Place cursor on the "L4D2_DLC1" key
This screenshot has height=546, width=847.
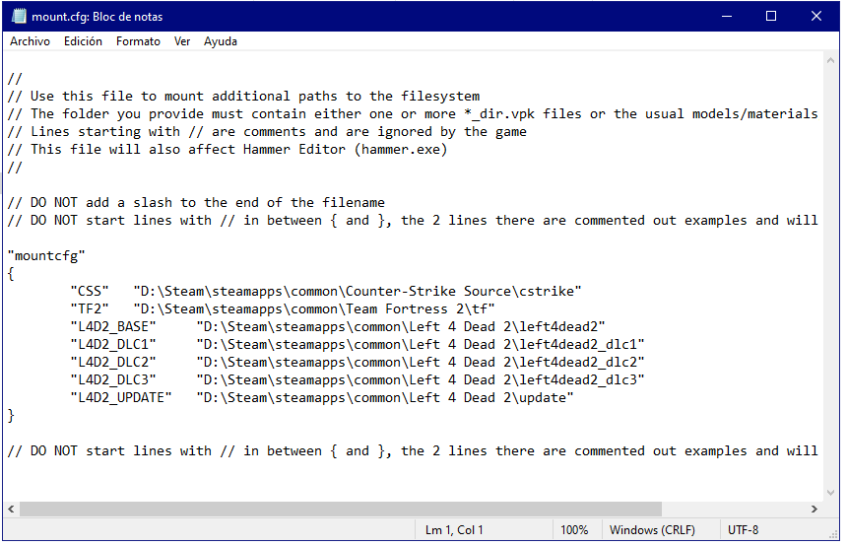113,345
